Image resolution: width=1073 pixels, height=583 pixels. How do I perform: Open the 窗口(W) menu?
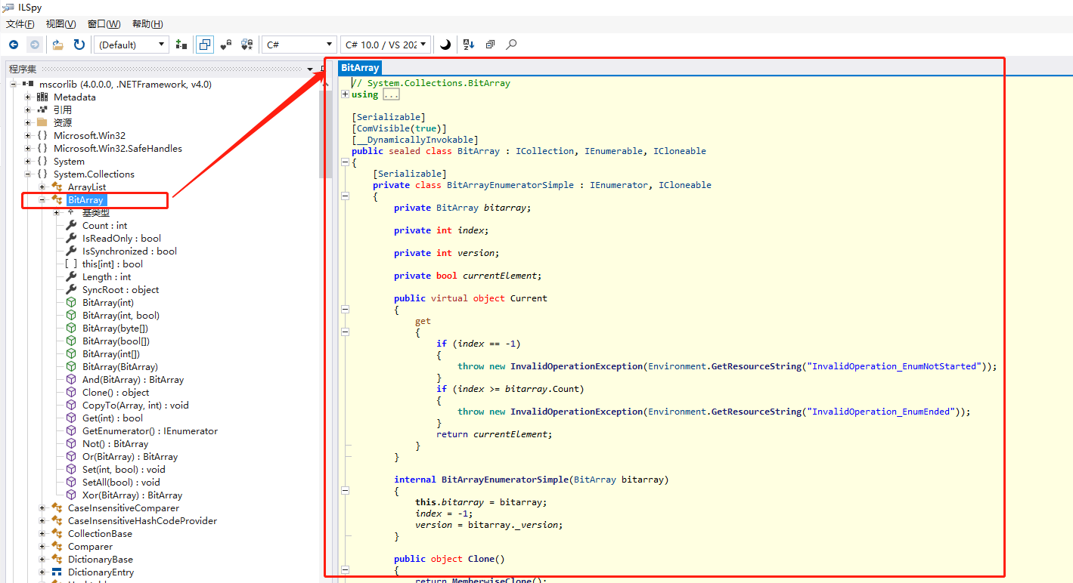point(104,24)
